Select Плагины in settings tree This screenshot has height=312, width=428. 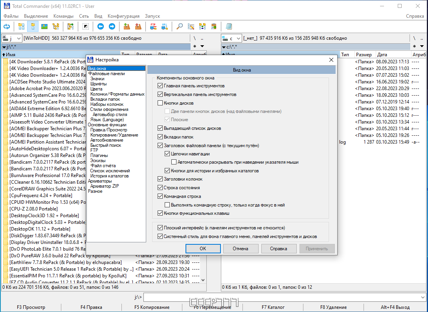click(99, 155)
